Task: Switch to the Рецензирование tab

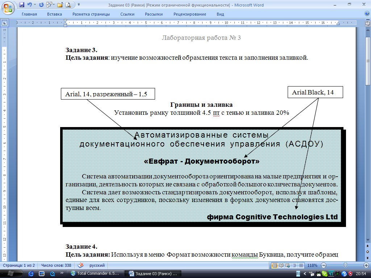Action: tap(190, 14)
